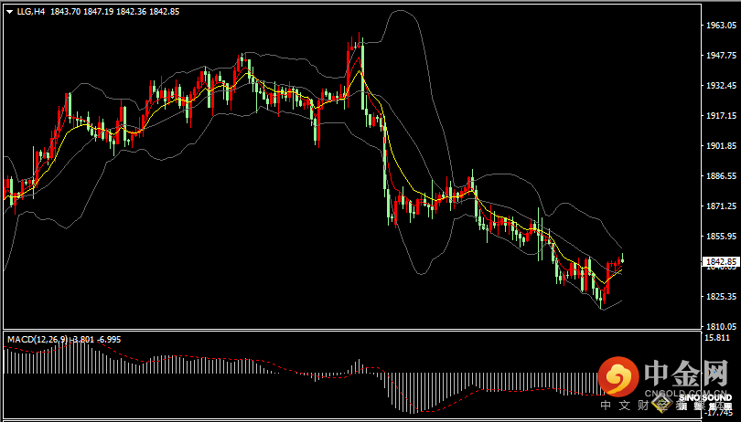Click the 中金网 watermark text
This screenshot has height=422, width=741.
tap(685, 374)
